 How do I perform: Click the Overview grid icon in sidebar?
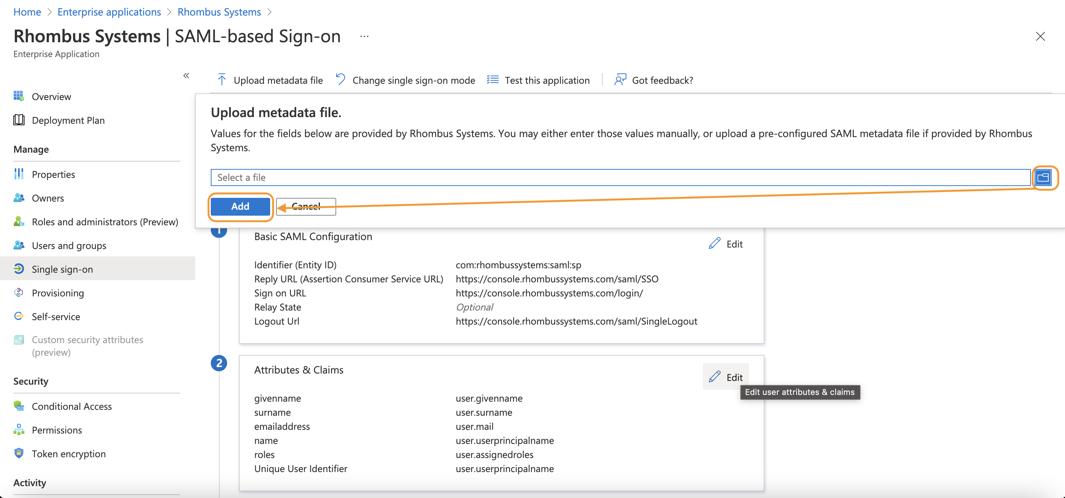[19, 96]
